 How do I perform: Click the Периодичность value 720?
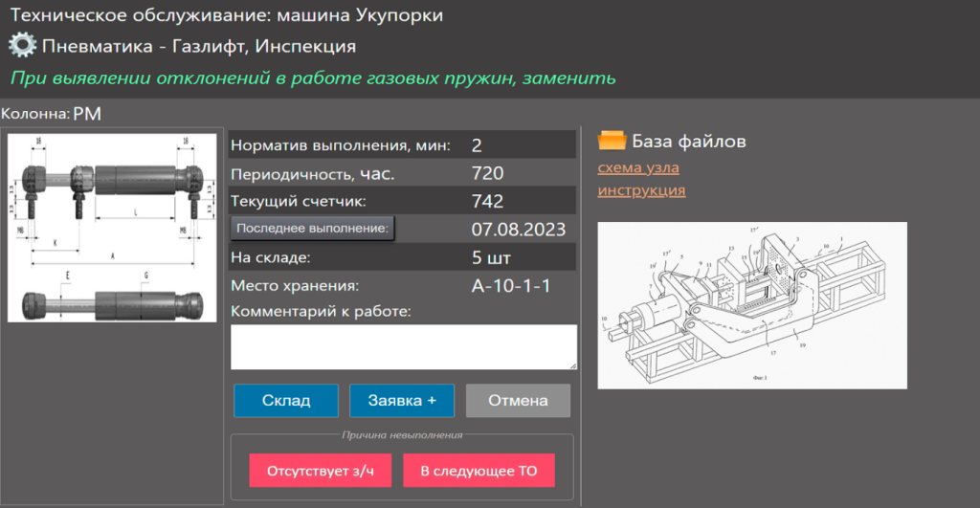pyautogui.click(x=488, y=174)
